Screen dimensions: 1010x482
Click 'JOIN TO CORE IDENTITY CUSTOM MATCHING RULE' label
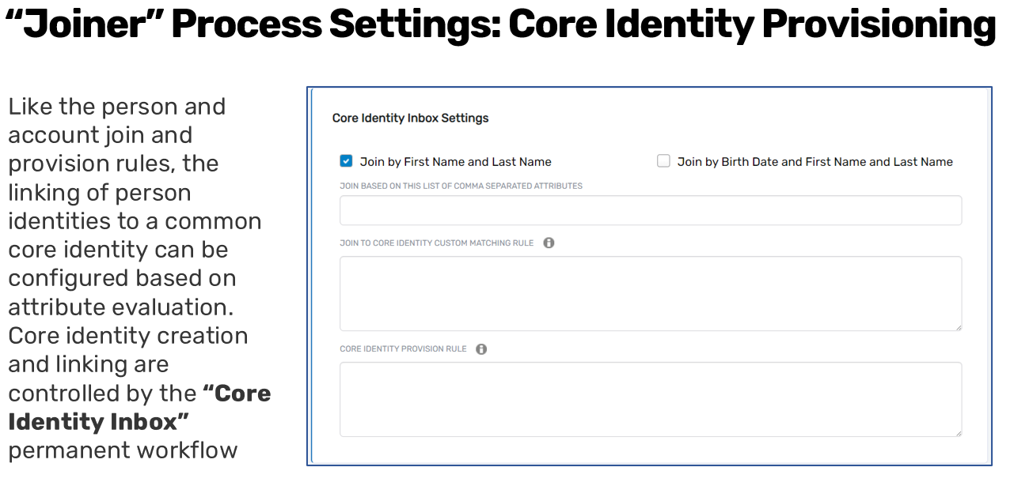(437, 243)
